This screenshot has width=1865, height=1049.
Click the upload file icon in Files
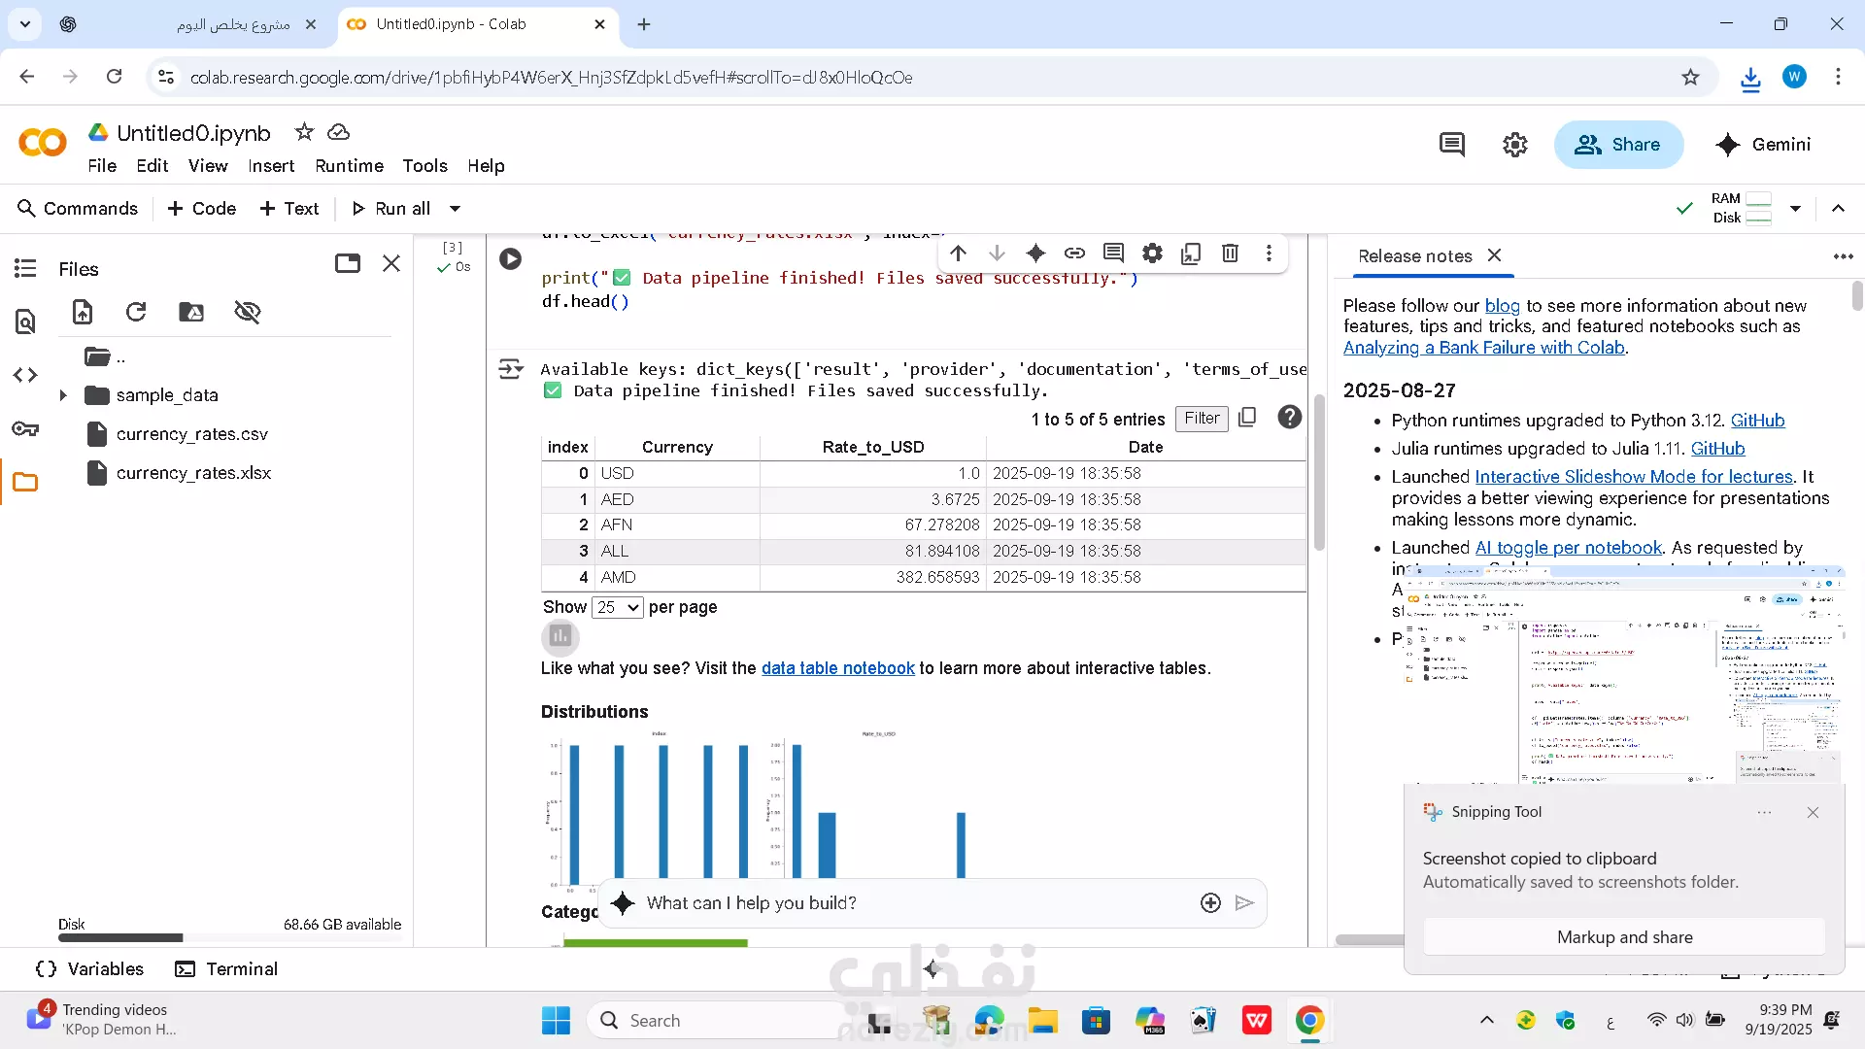pyautogui.click(x=83, y=312)
